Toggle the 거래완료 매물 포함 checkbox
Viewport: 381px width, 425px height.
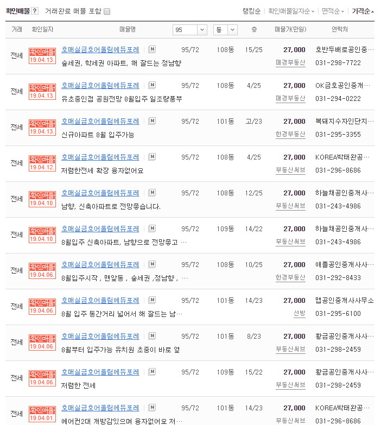(x=107, y=11)
